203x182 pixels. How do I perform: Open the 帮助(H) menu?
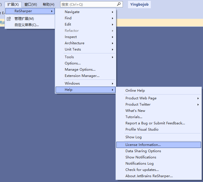click(48, 5)
